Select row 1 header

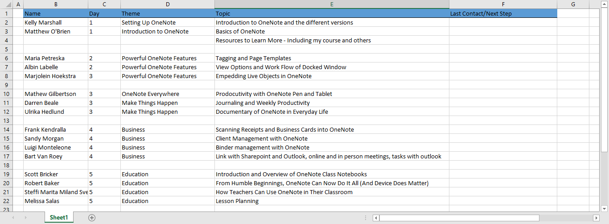pos(6,13)
